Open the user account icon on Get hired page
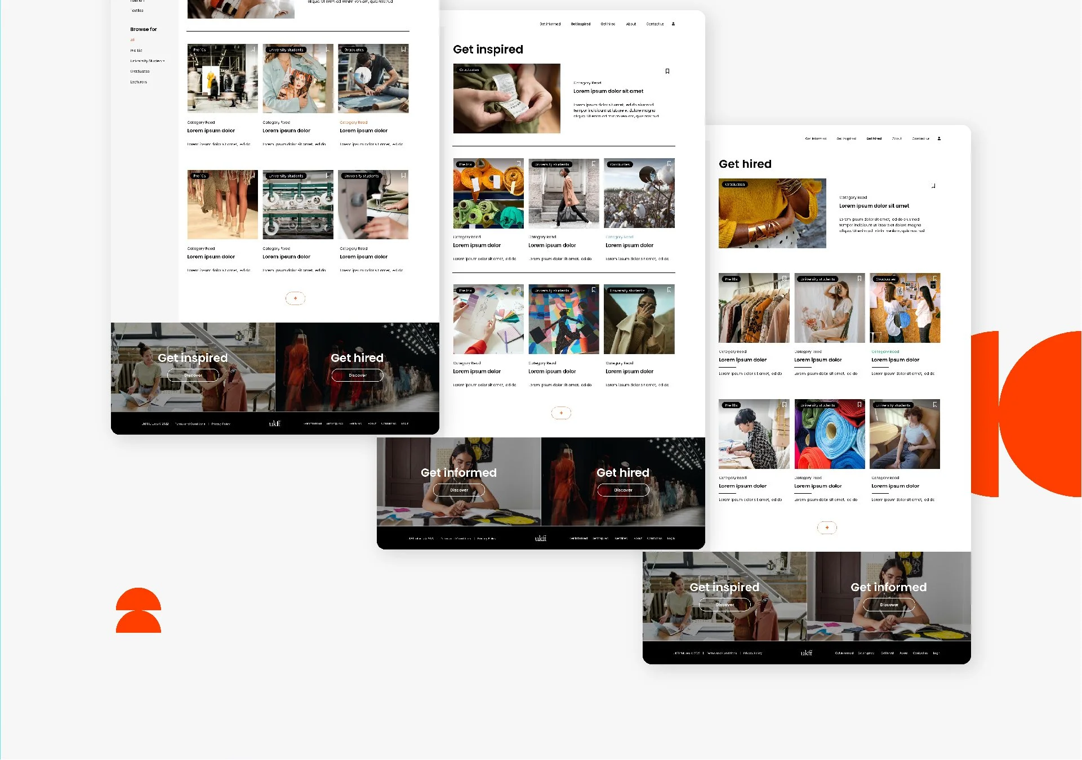1082x760 pixels. tap(939, 138)
